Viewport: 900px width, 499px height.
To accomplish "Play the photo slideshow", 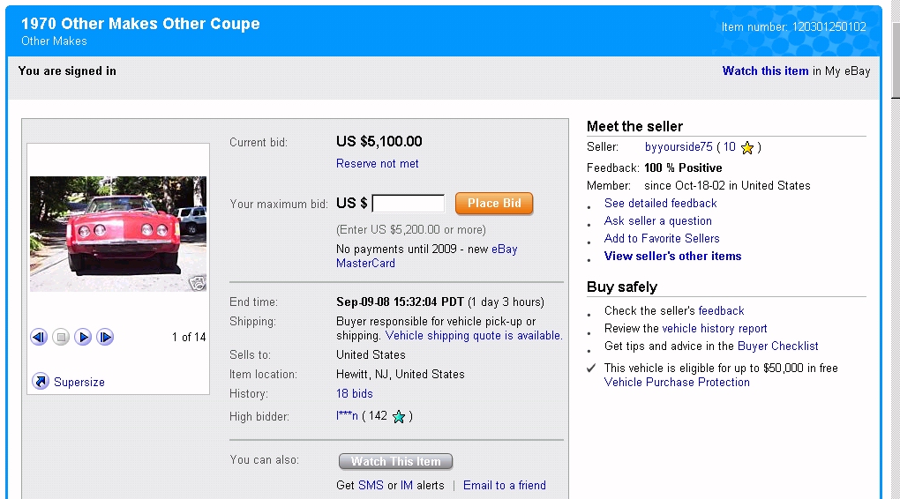I will point(83,337).
